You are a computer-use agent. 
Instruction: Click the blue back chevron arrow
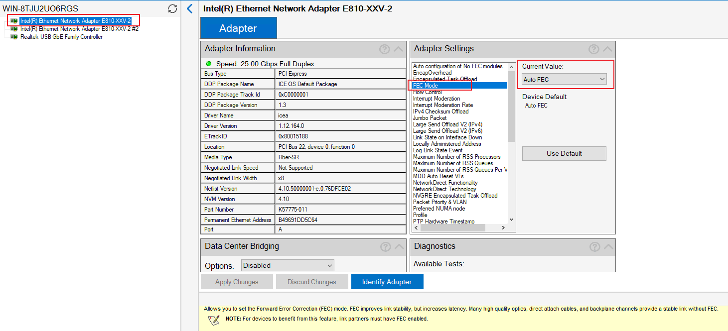[189, 8]
